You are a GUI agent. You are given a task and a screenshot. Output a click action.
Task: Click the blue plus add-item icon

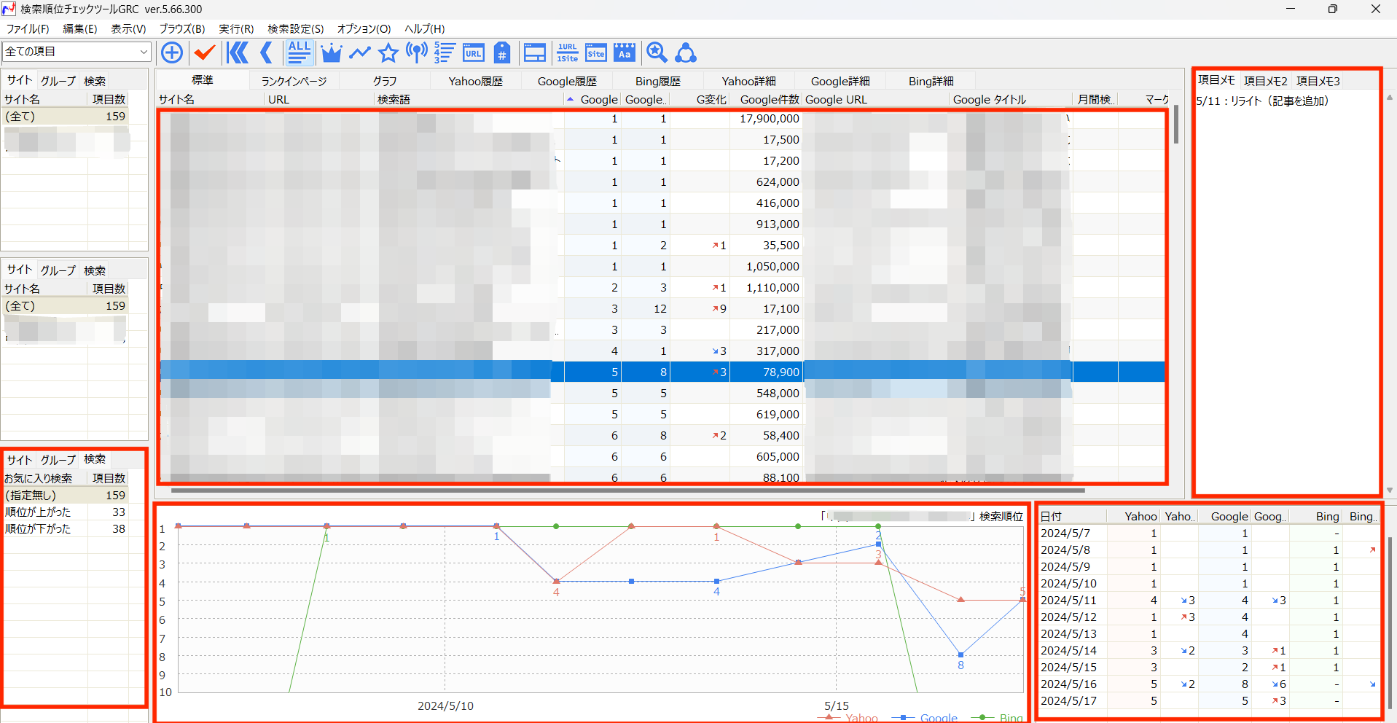pyautogui.click(x=172, y=52)
